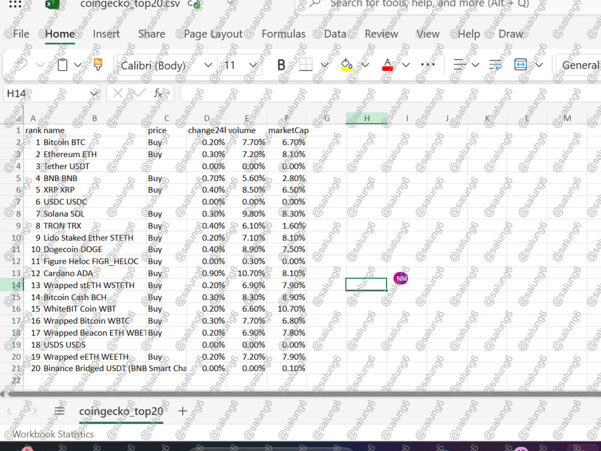Expand the Borders dropdown arrow

pos(325,65)
